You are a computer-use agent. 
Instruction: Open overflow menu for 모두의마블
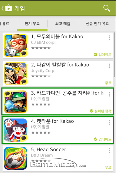coord(109,38)
